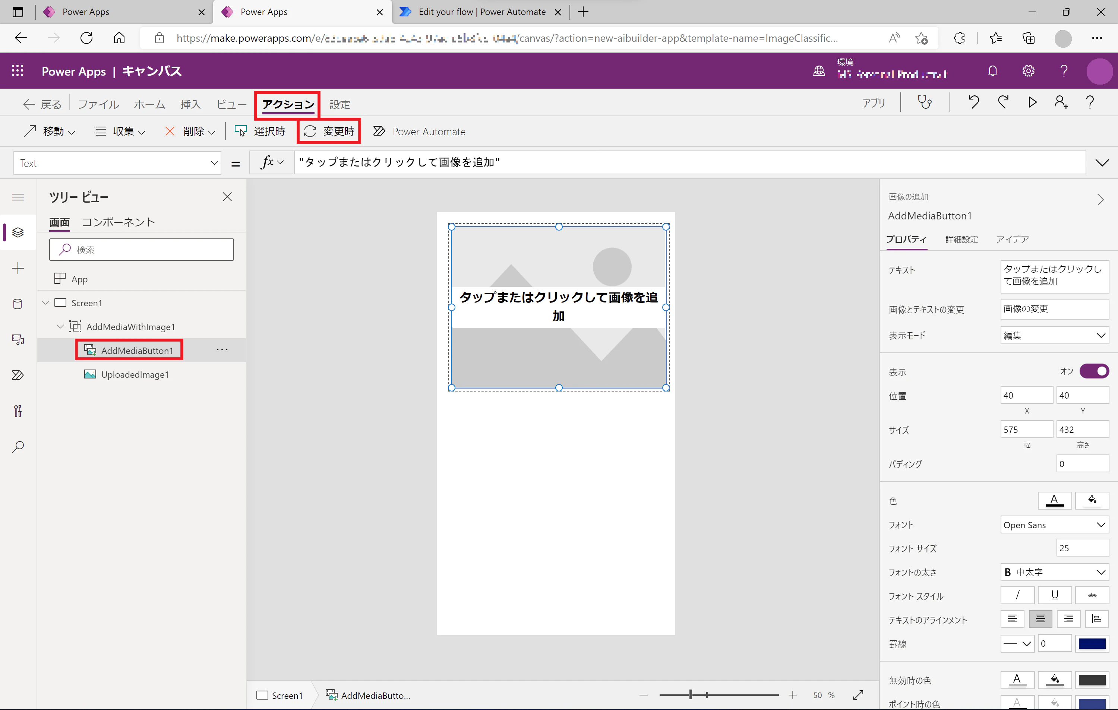Open the 表示モード dropdown
Viewport: 1118px width, 710px height.
point(1054,336)
